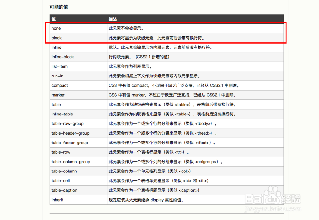The height and width of the screenshot is (220, 319).
Task: Click description mentioning '<tr>'
Action: coord(149,152)
